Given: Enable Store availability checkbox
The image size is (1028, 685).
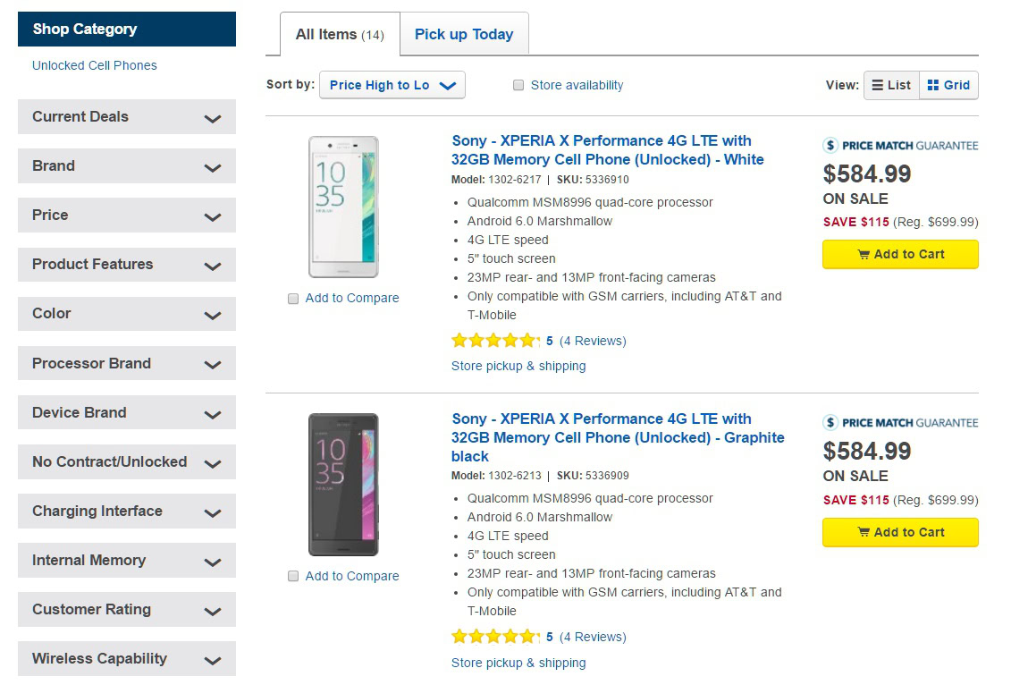Looking at the screenshot, I should coord(518,86).
